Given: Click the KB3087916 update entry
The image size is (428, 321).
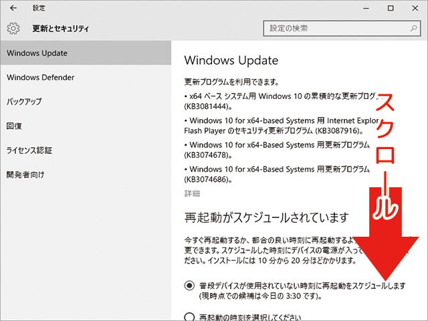Looking at the screenshot, I should pyautogui.click(x=281, y=125).
